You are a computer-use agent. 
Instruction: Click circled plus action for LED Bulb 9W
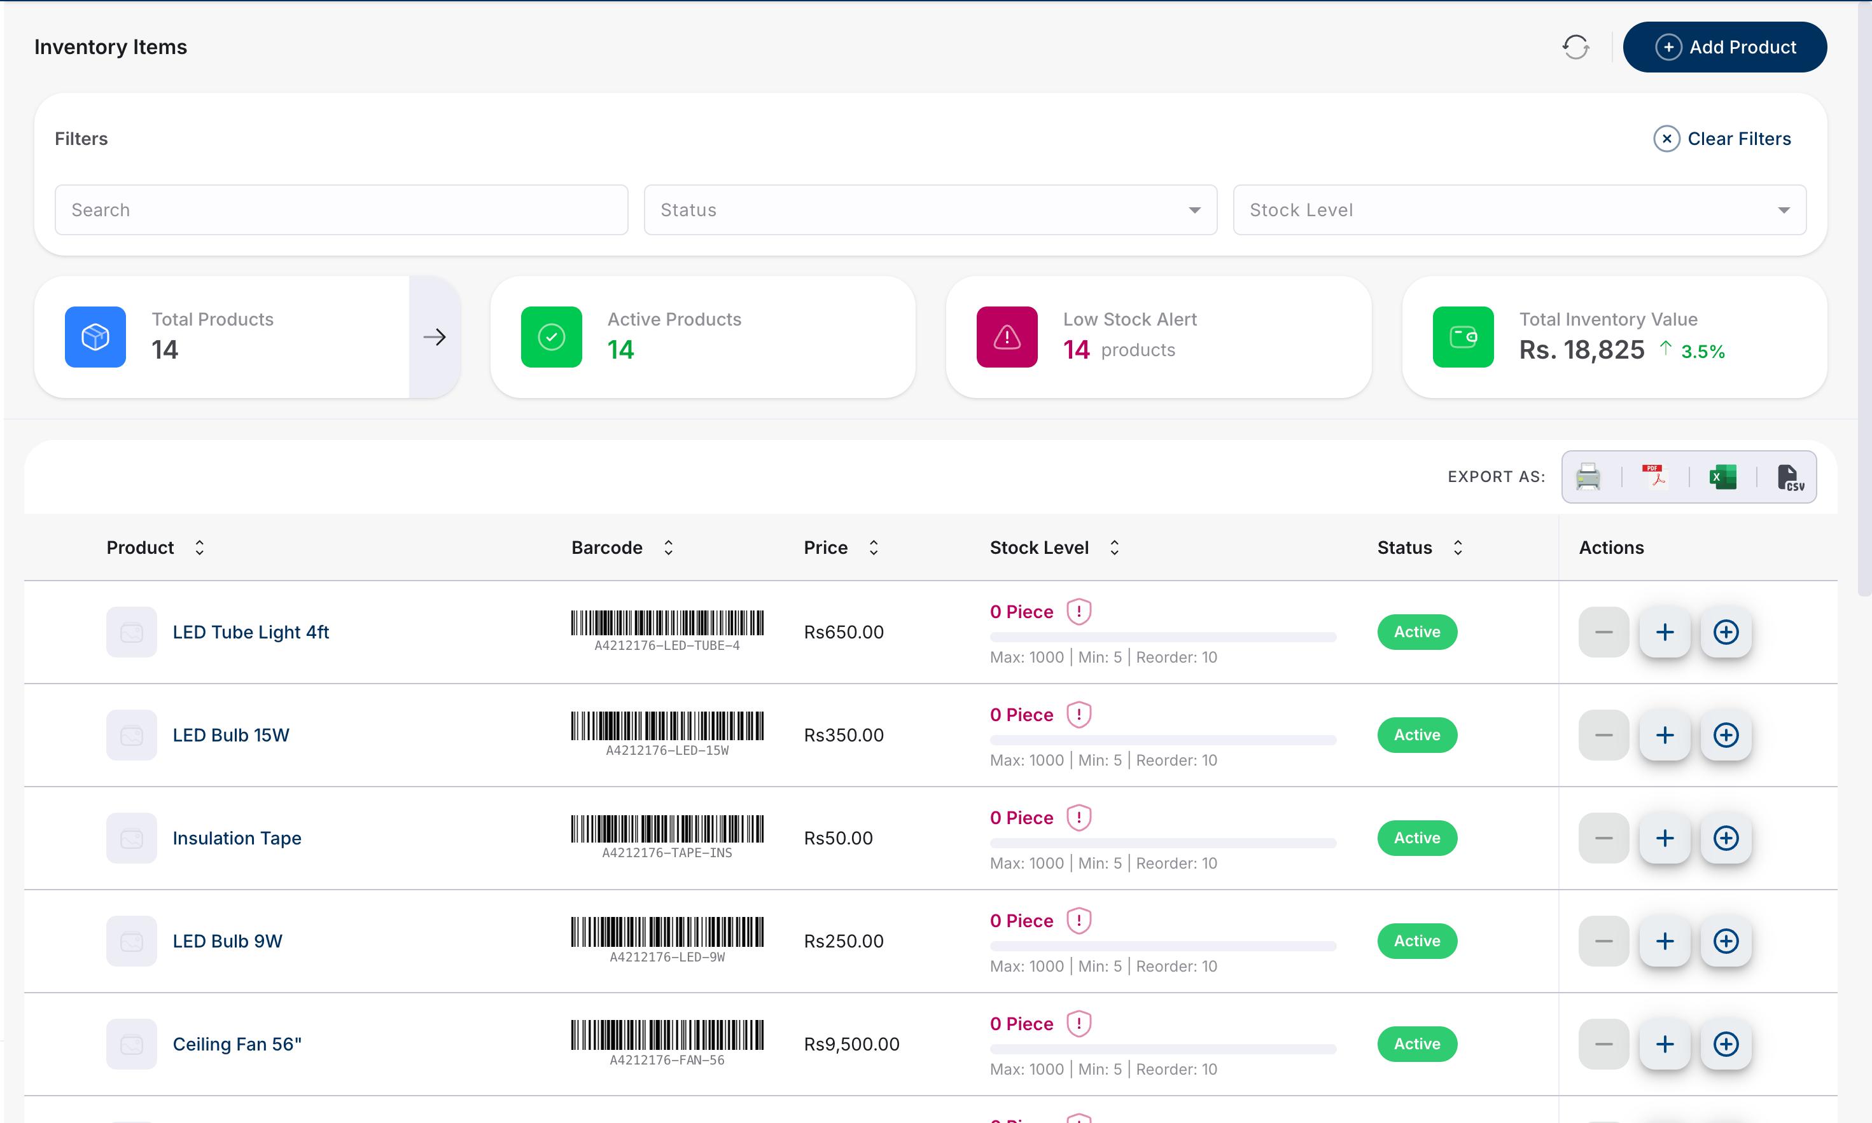1726,940
